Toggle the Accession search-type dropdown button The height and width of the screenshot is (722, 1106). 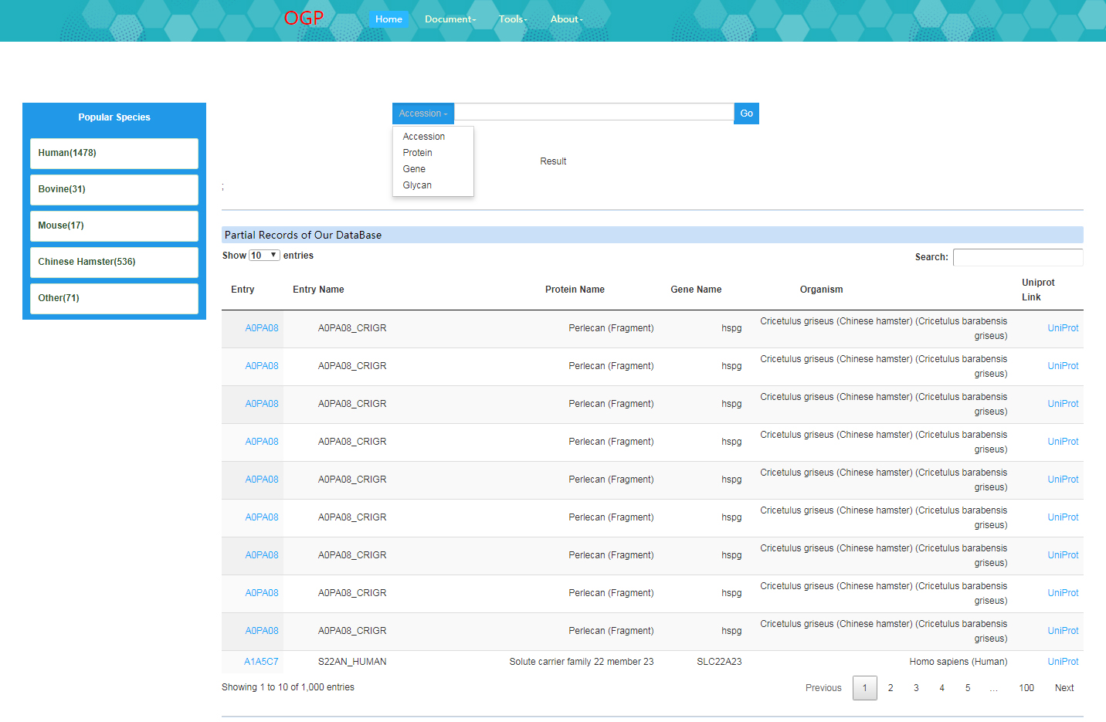423,114
